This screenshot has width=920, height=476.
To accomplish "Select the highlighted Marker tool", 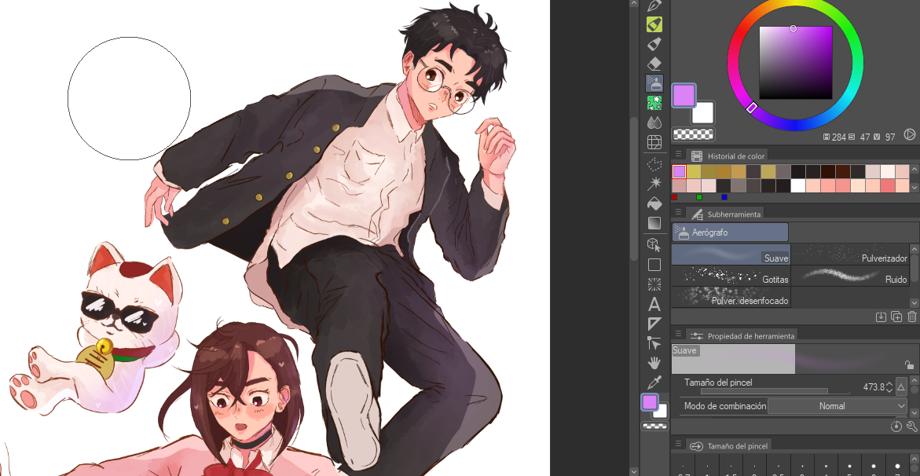I will pos(654,24).
